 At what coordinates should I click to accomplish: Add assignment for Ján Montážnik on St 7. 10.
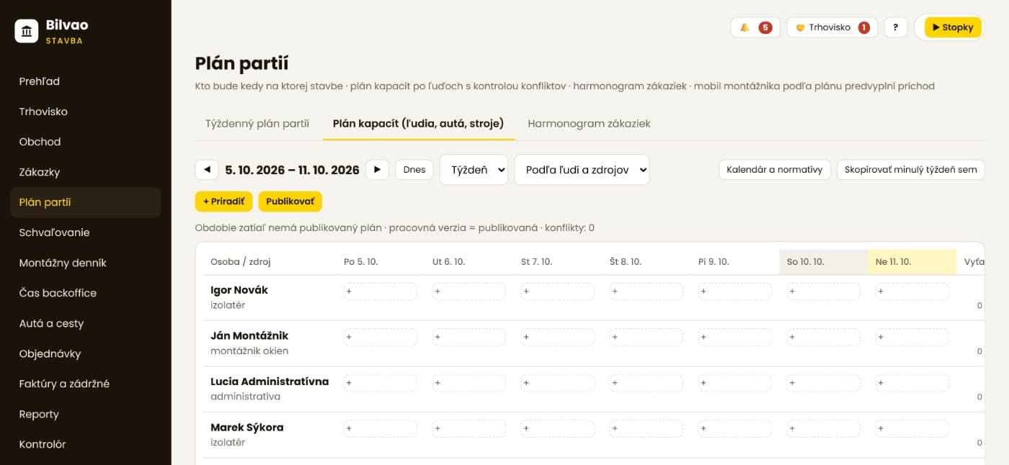click(x=558, y=337)
